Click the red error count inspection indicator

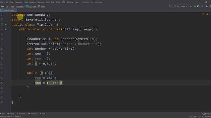coord(204,14)
